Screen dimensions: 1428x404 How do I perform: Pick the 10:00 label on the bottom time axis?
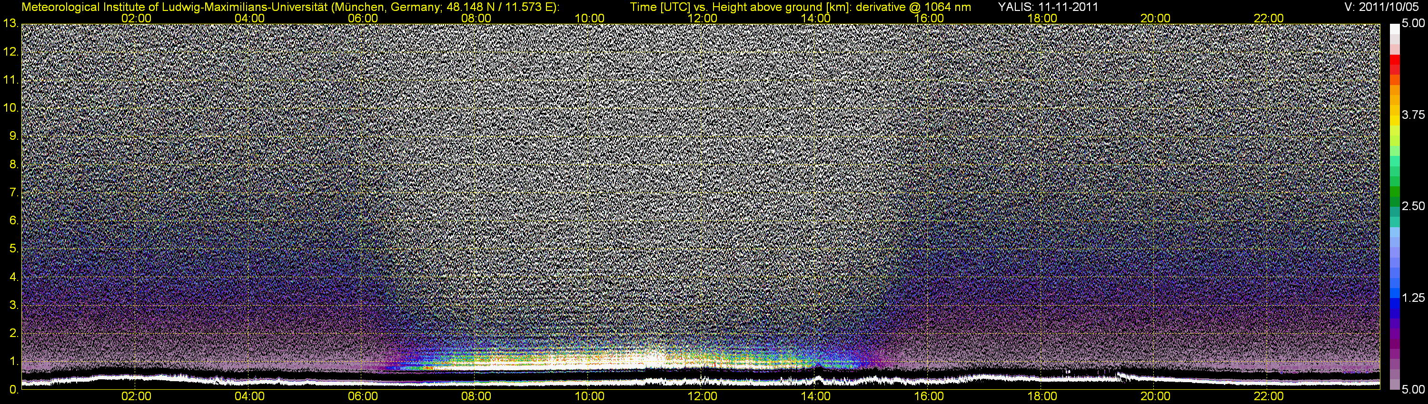pyautogui.click(x=589, y=396)
